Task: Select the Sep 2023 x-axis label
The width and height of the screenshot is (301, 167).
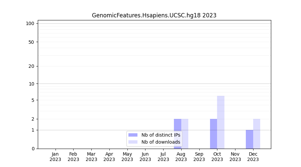Action: click(x=199, y=157)
